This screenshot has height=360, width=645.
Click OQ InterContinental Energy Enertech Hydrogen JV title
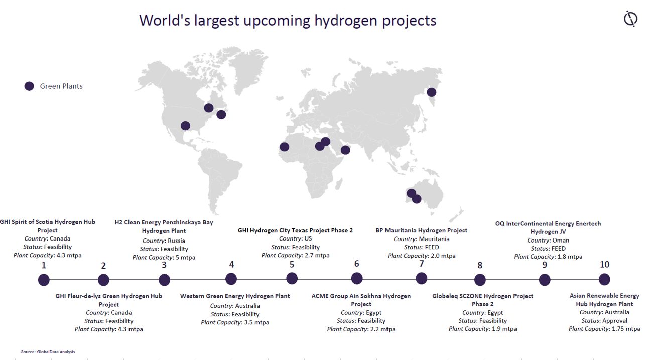tap(548, 227)
